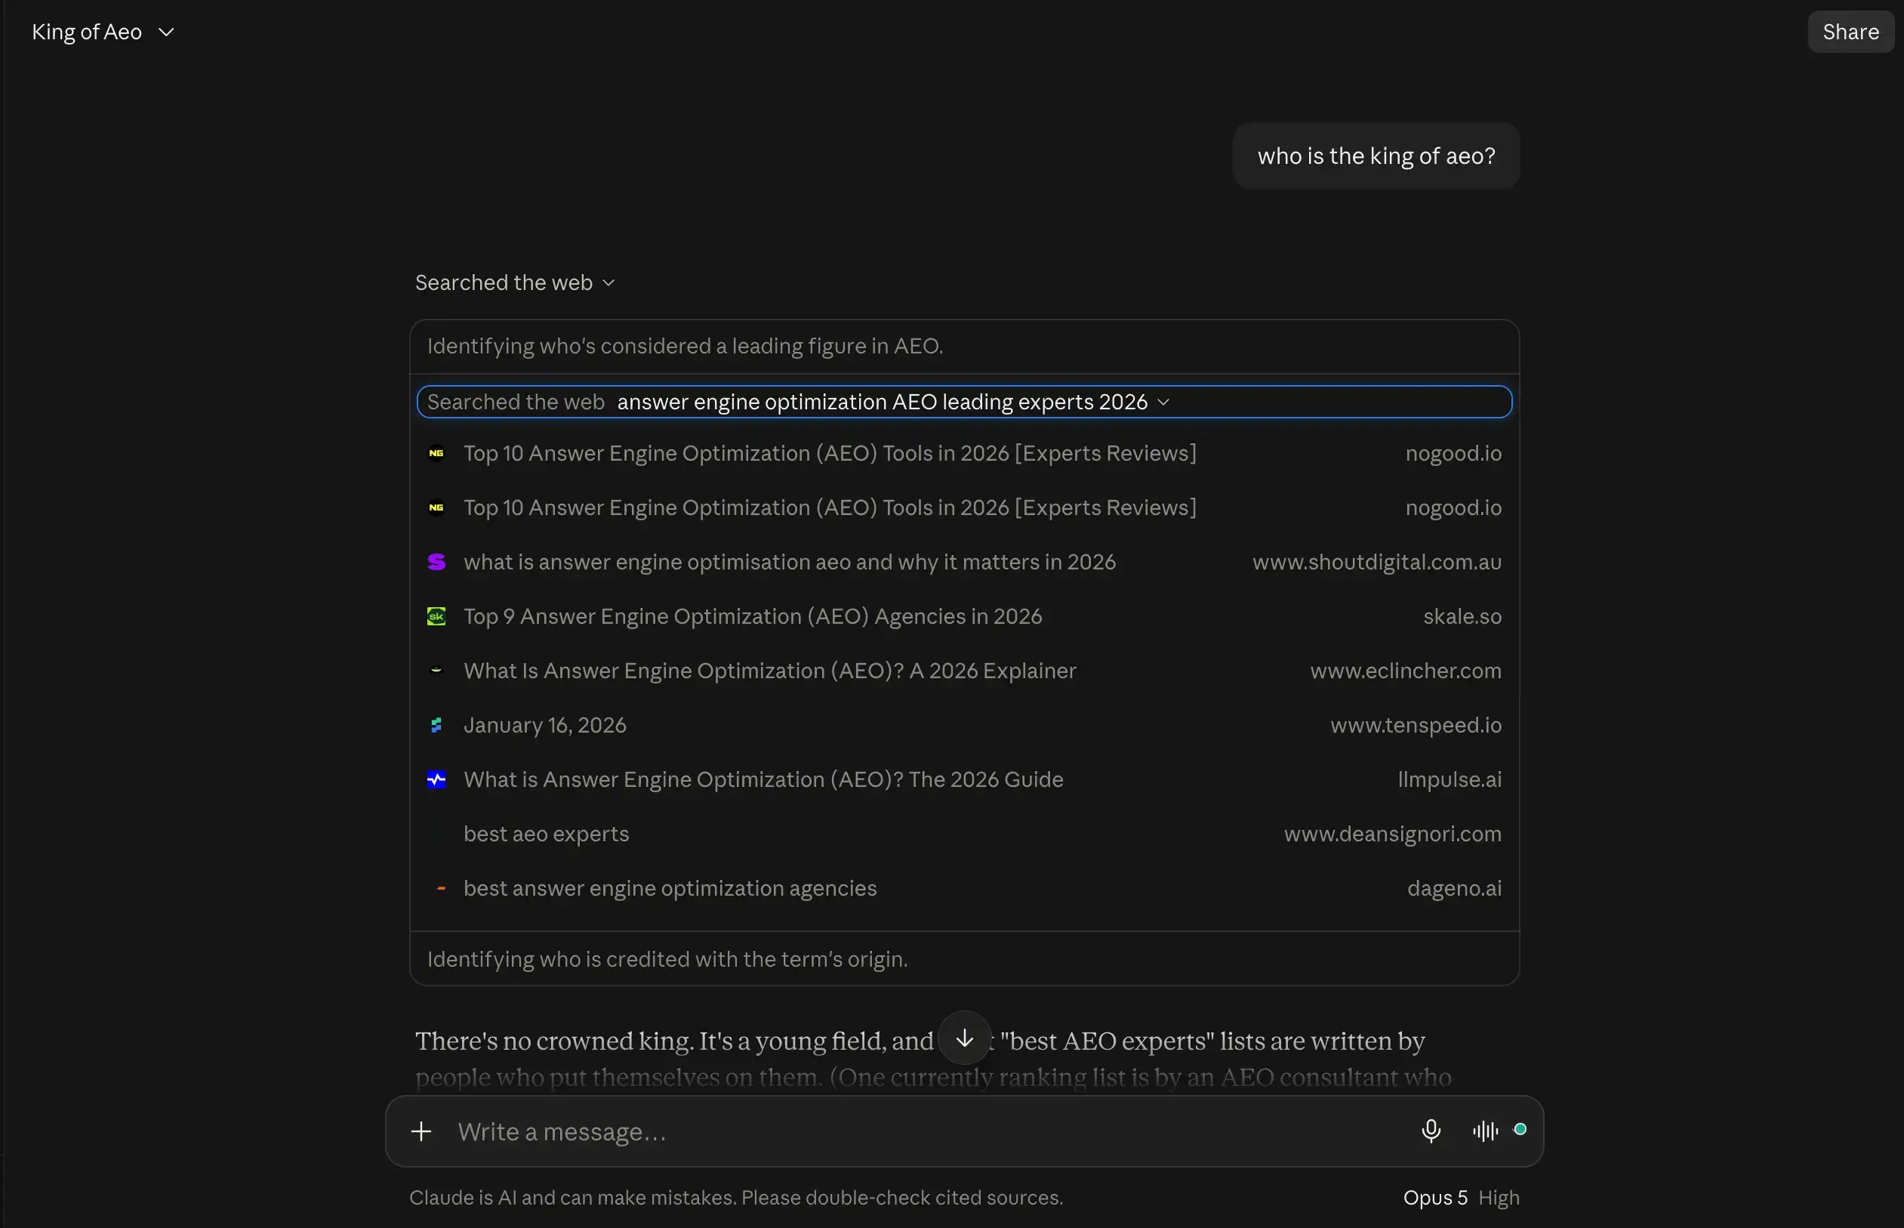The width and height of the screenshot is (1904, 1228).
Task: Click the user message 'who is the king of aeo?'
Action: click(1376, 156)
